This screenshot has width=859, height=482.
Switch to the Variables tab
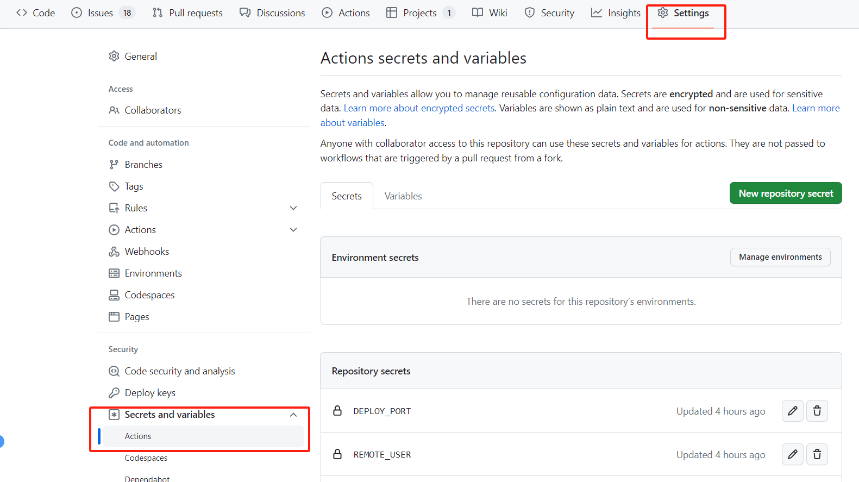tap(403, 196)
